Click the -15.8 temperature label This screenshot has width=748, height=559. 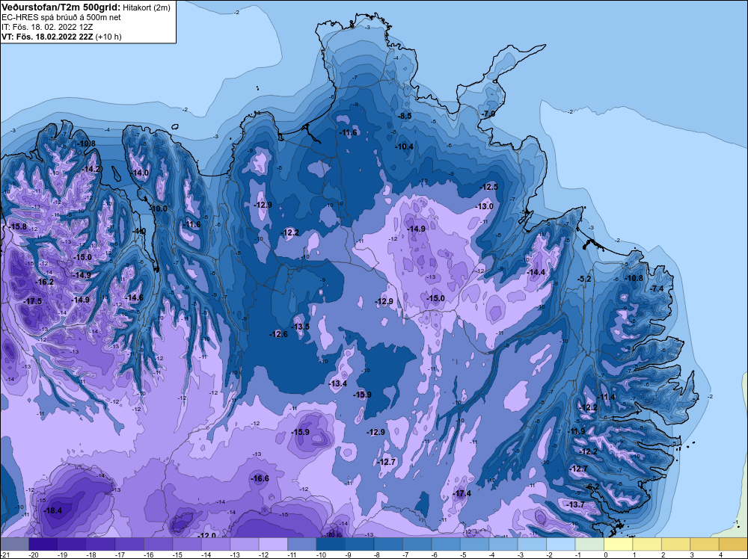point(18,227)
